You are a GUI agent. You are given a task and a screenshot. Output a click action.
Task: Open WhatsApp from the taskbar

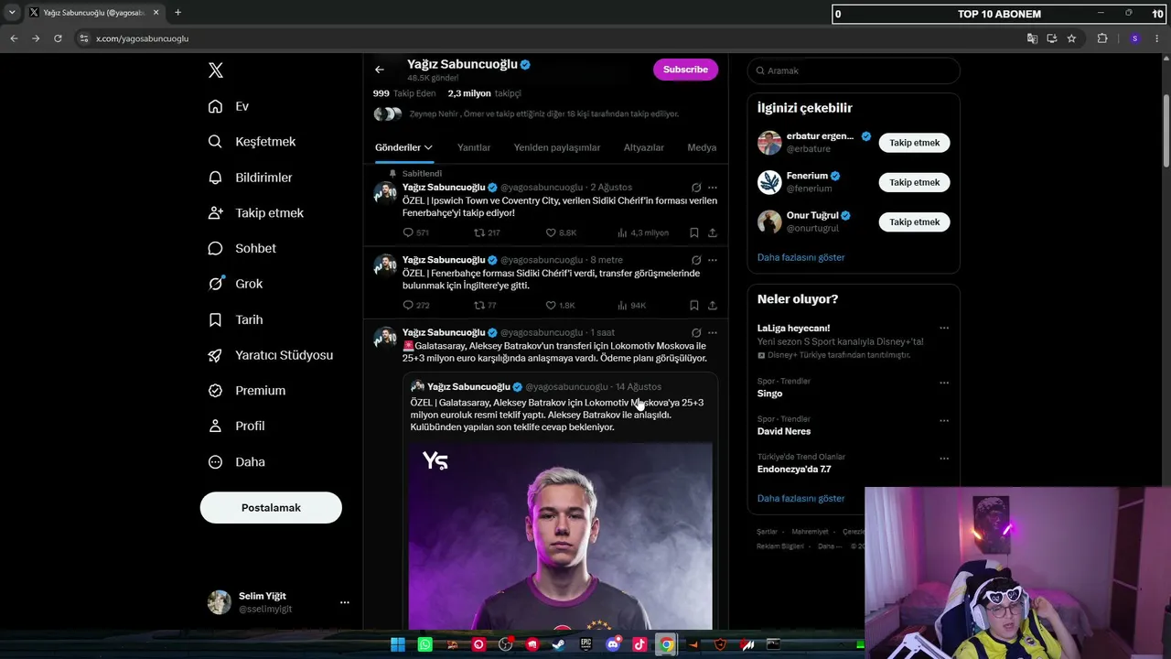click(x=424, y=644)
